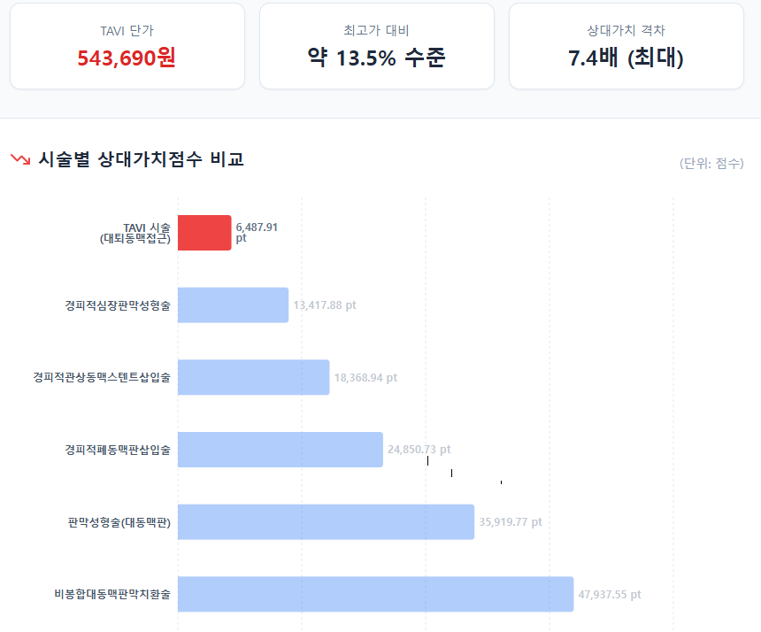Image resolution: width=761 pixels, height=632 pixels.
Task: Select the 비봉합대동맥판막치환술 axis label
Action: (112, 595)
